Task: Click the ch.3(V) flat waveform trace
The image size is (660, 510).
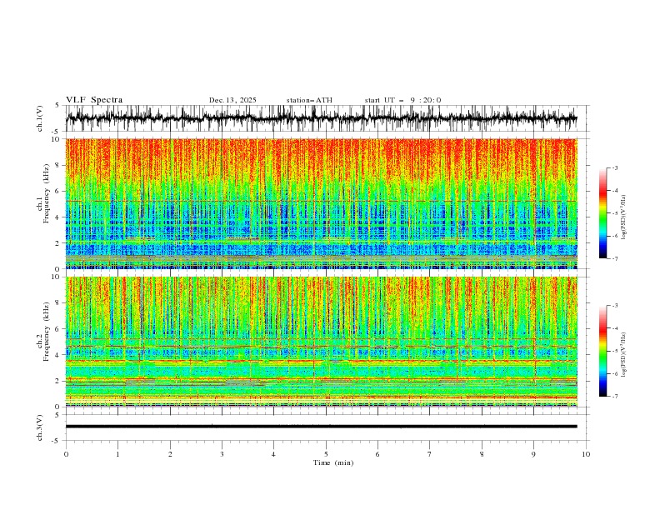Action: pyautogui.click(x=321, y=427)
